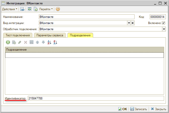Open the Действия dropdown menu
Screen dimensions: 169x113
[x=10, y=9]
